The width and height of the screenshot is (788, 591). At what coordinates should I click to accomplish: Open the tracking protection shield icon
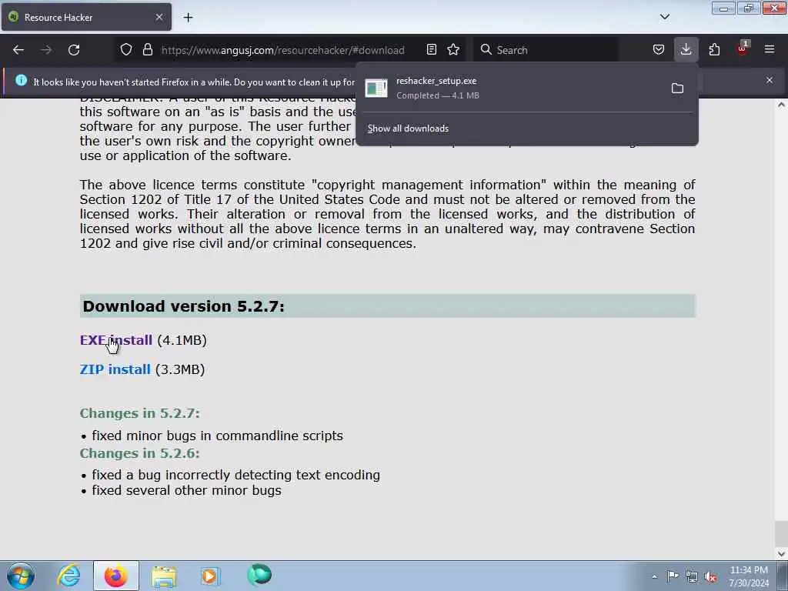pos(126,50)
